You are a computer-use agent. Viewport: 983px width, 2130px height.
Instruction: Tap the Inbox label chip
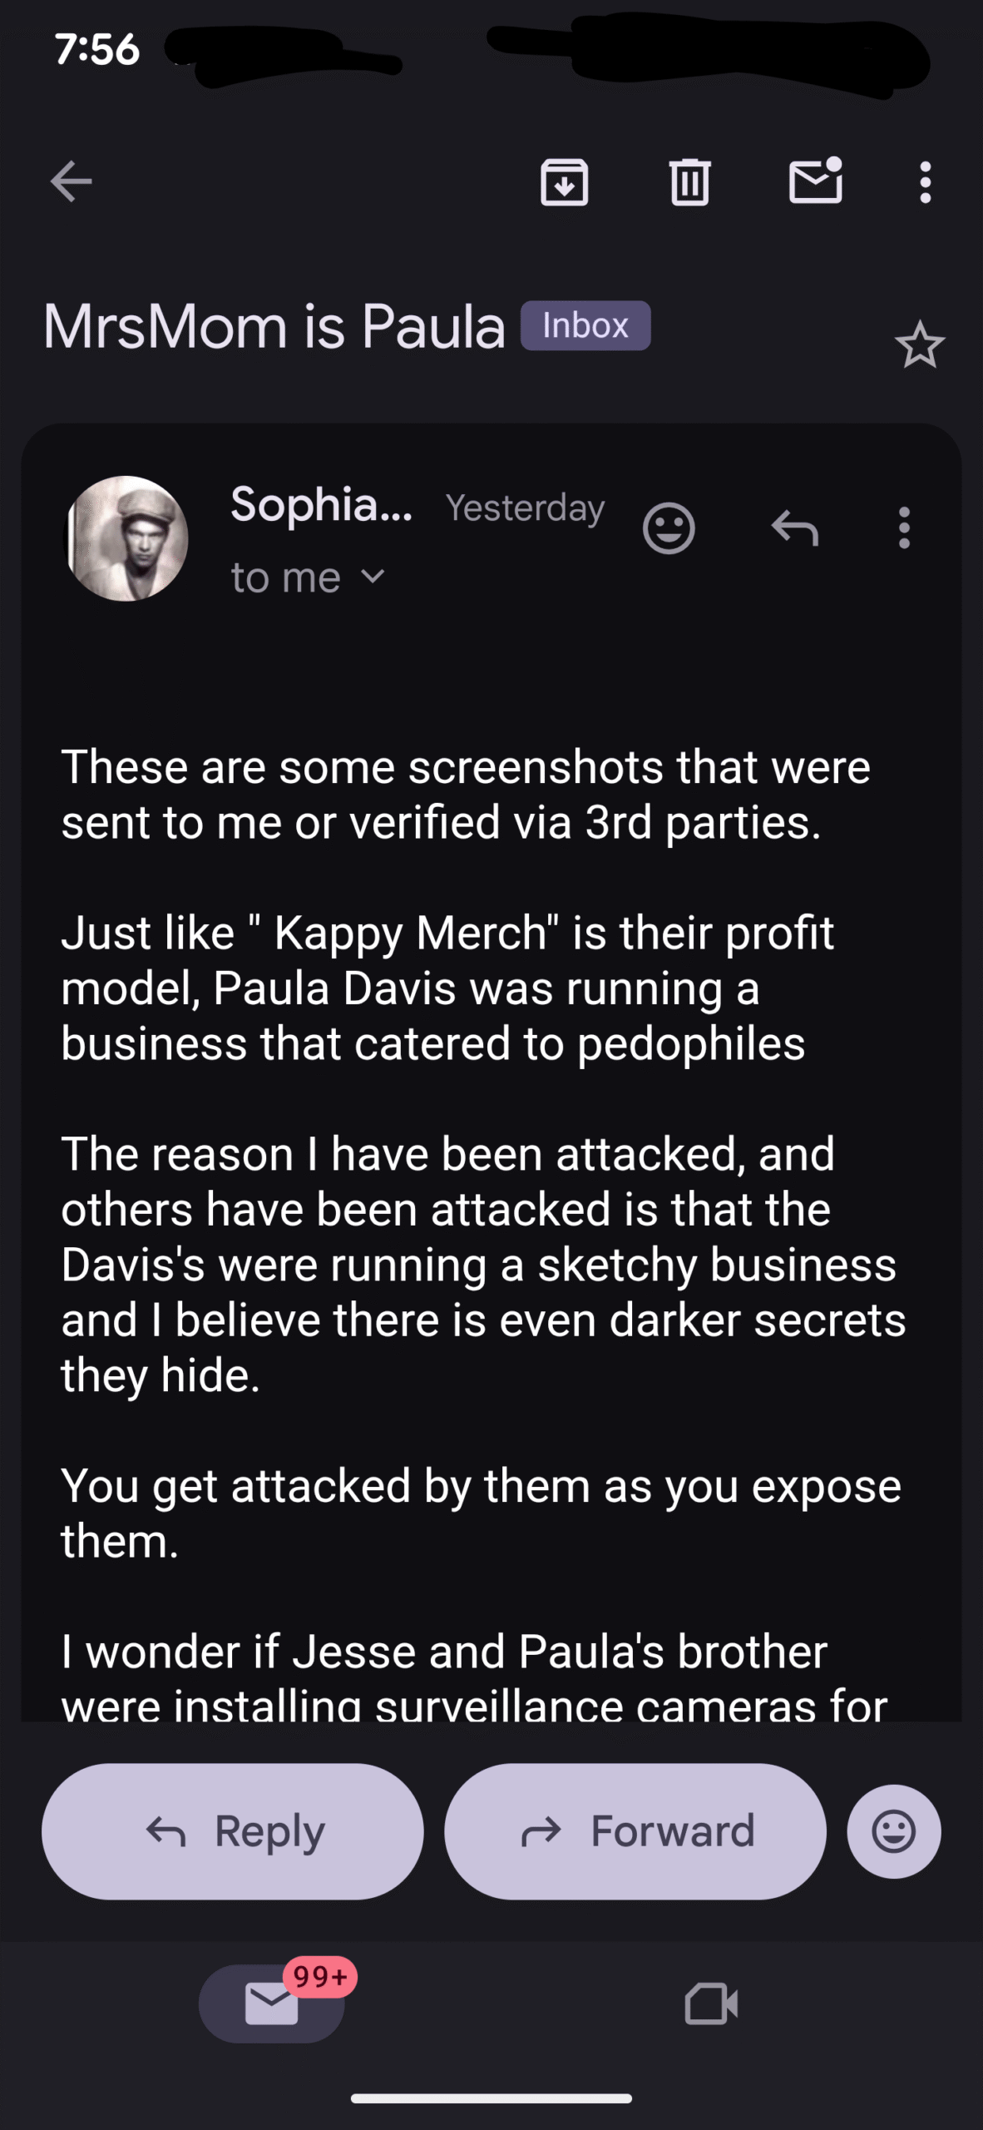(585, 325)
